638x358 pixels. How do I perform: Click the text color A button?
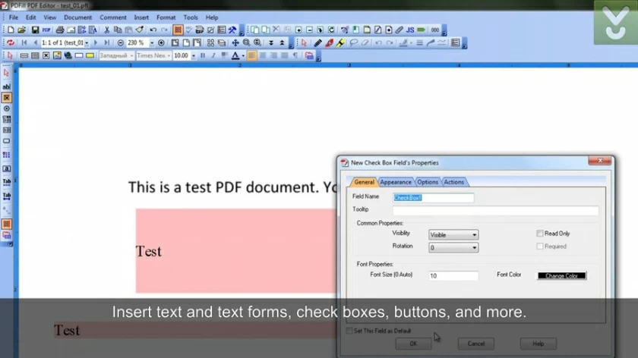tap(235, 55)
